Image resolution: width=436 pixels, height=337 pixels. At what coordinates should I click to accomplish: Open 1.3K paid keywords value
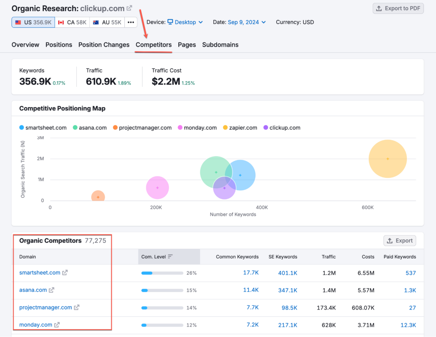tap(410, 290)
